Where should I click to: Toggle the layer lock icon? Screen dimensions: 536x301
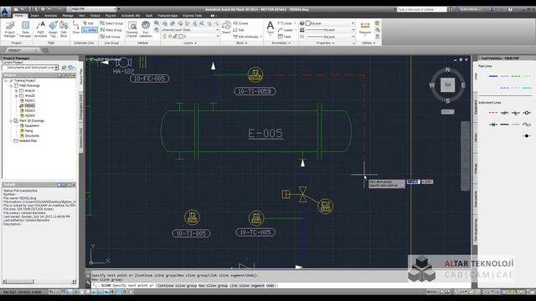point(175,36)
